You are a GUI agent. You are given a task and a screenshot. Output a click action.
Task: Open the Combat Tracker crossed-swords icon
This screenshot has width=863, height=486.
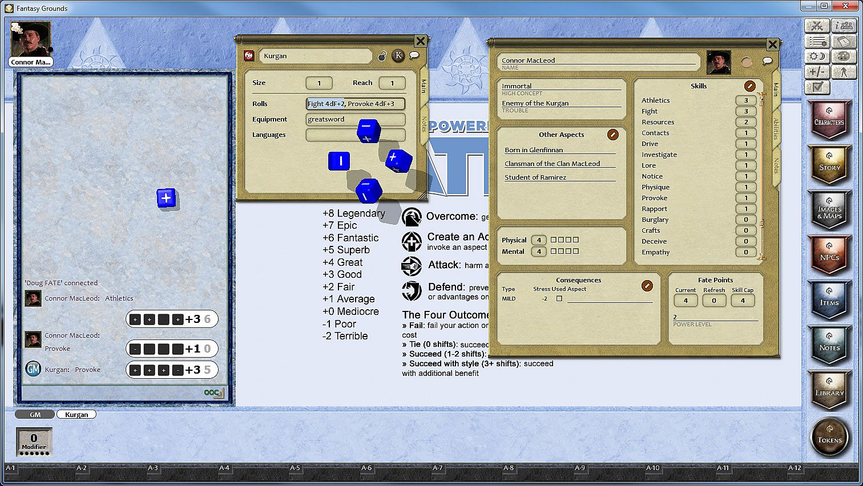(817, 26)
